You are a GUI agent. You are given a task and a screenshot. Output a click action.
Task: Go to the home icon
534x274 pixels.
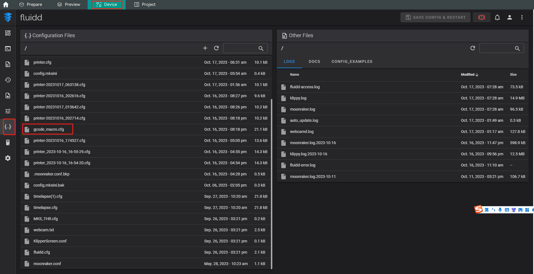6,4
